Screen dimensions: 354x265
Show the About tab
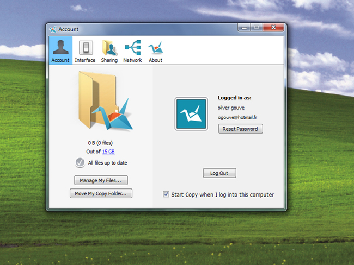click(x=156, y=51)
